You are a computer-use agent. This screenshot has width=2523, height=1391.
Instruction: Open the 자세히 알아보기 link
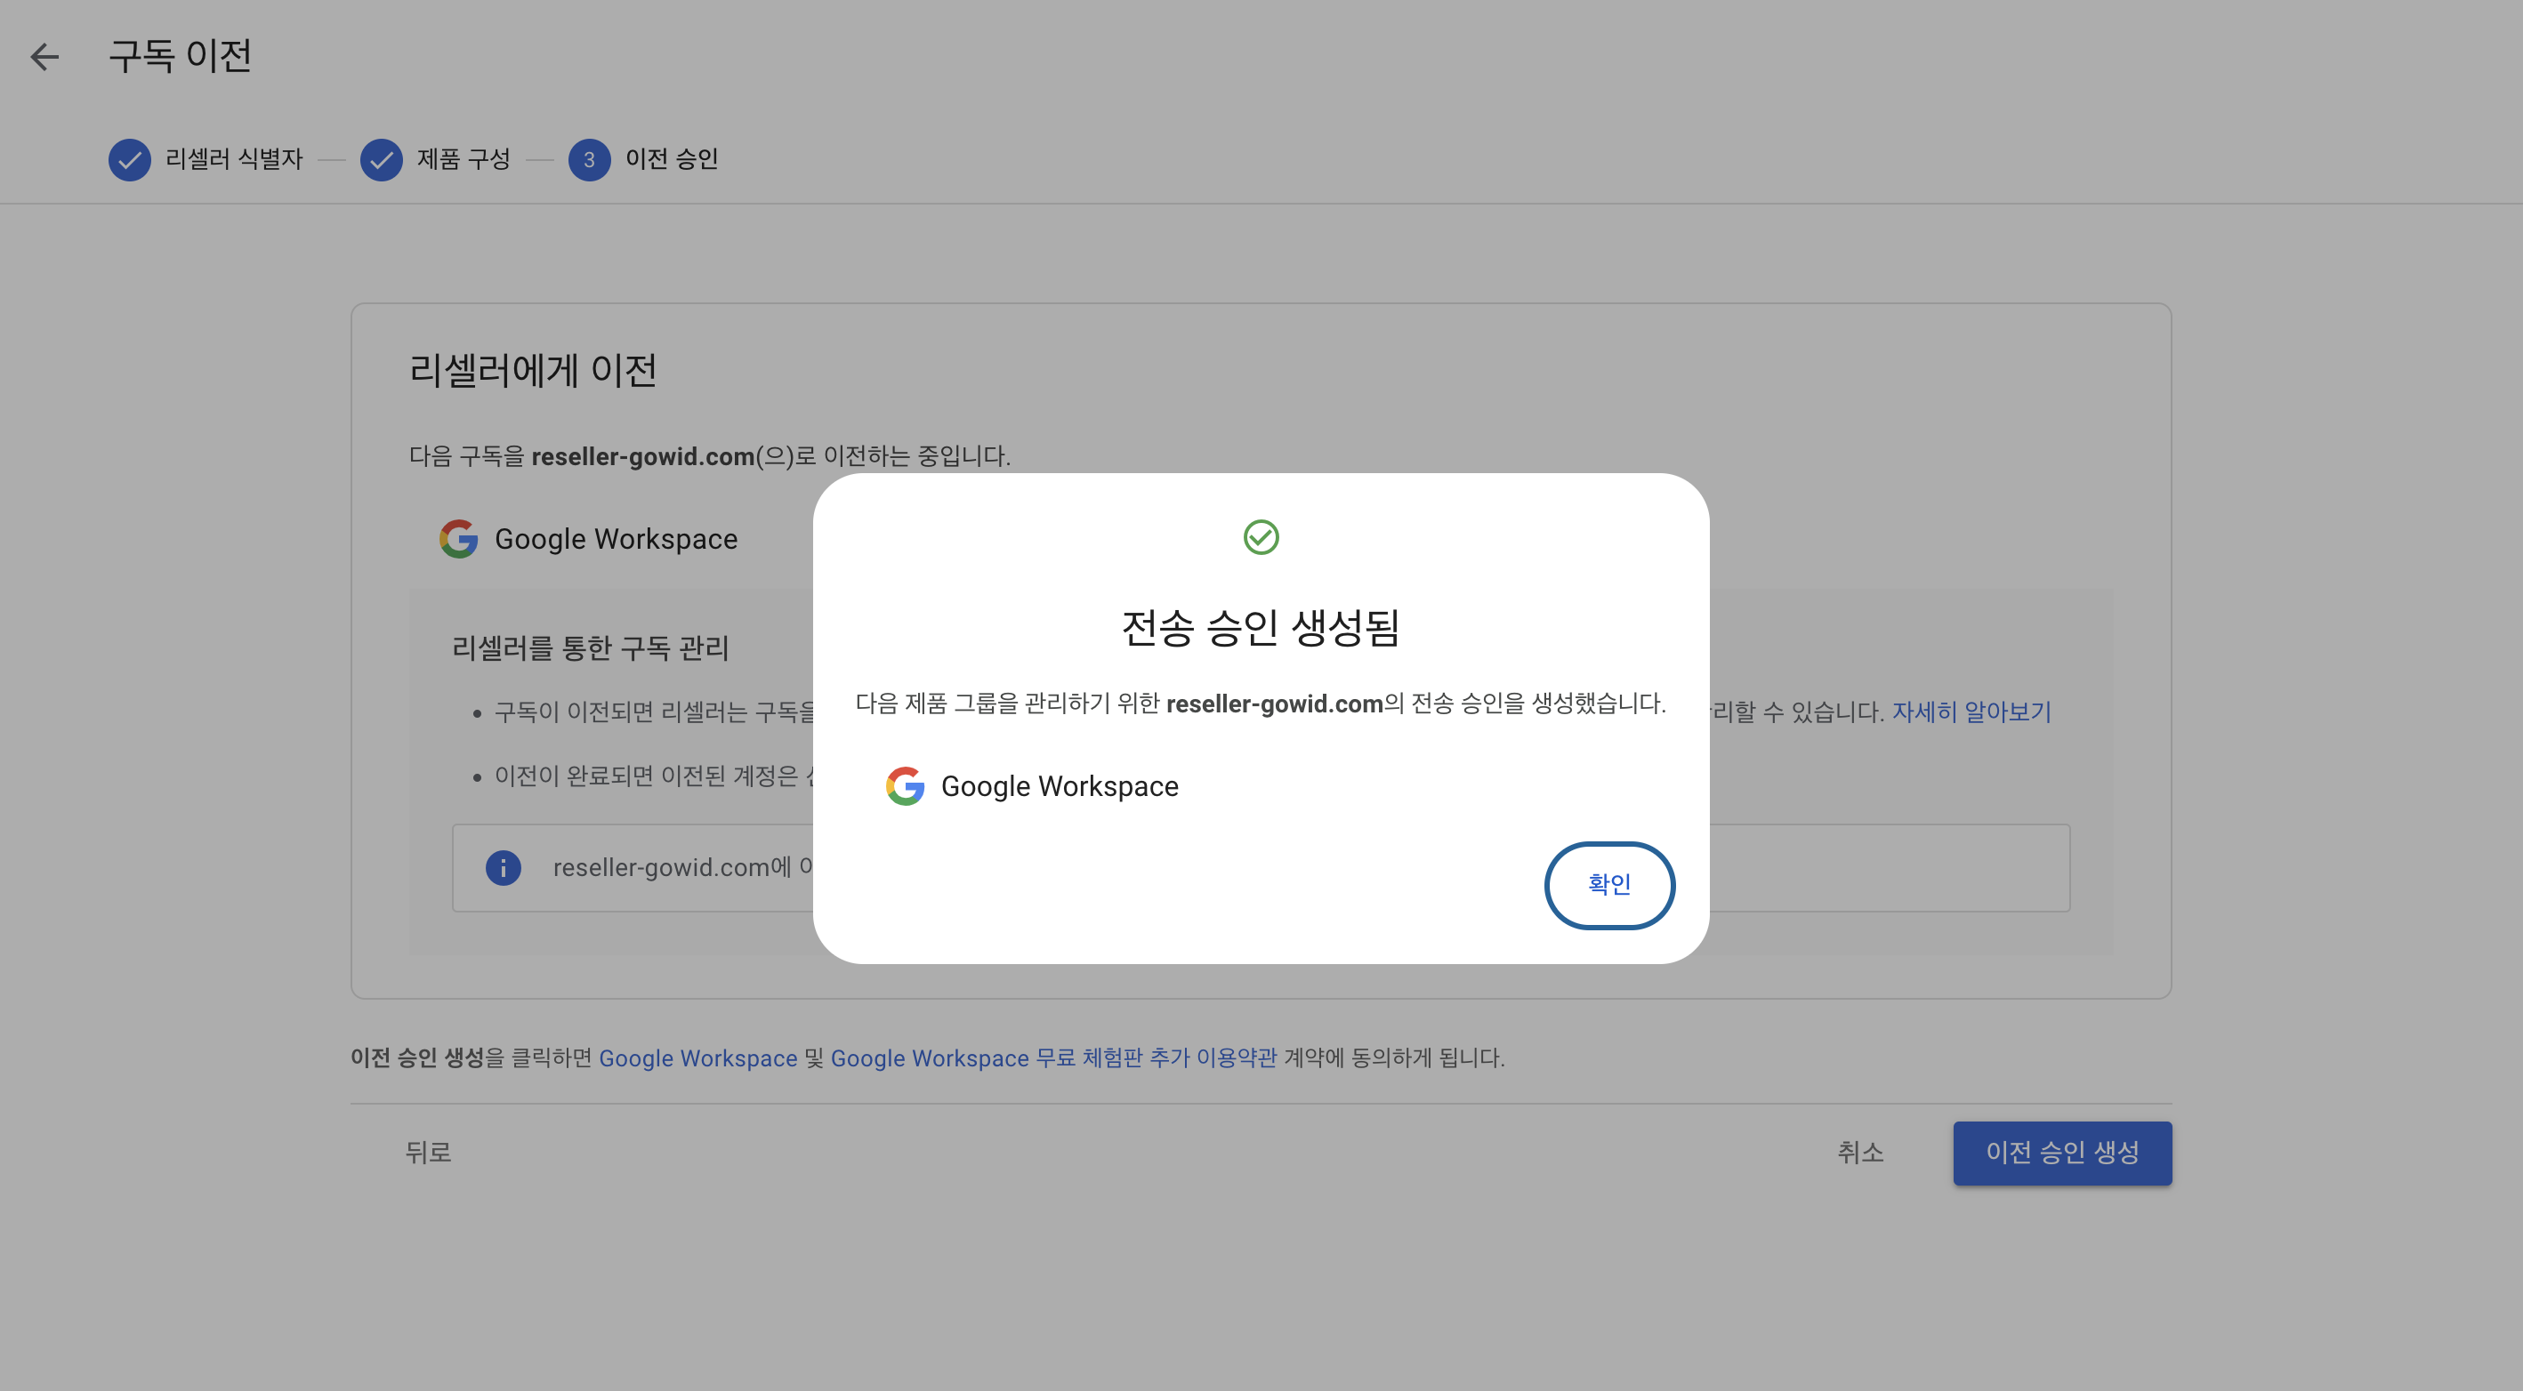(x=1971, y=712)
